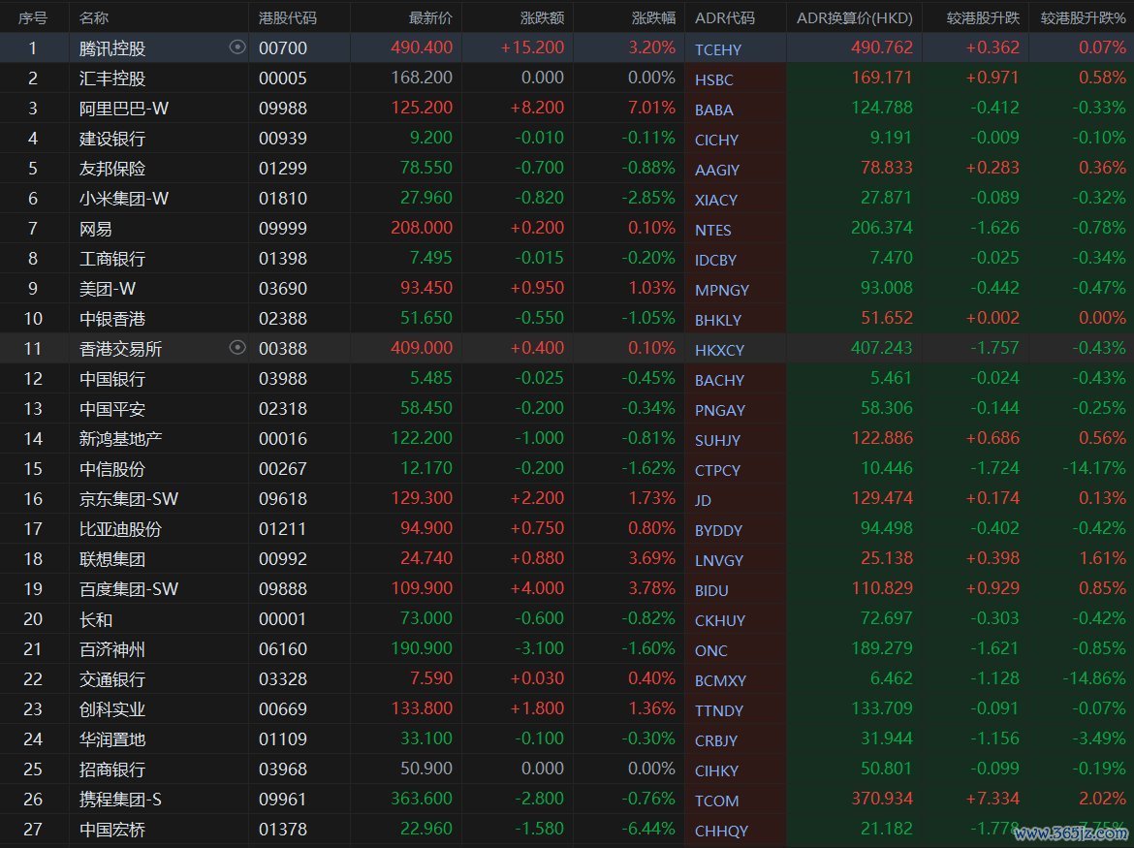Select 网易 stock name
The image size is (1134, 848).
point(95,229)
